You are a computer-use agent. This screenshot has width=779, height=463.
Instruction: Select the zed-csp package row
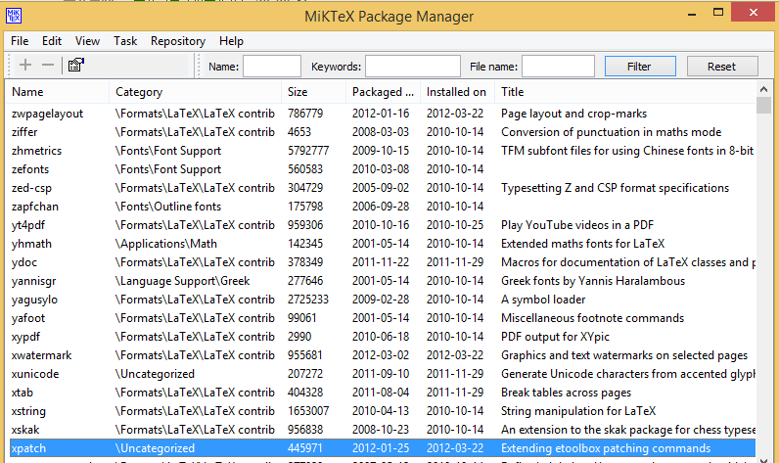383,188
